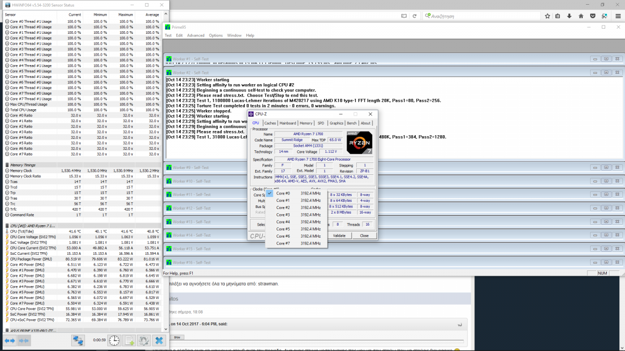Click HWiNFO logging sheet with plus icon
This screenshot has width=625, height=351.
[129, 340]
